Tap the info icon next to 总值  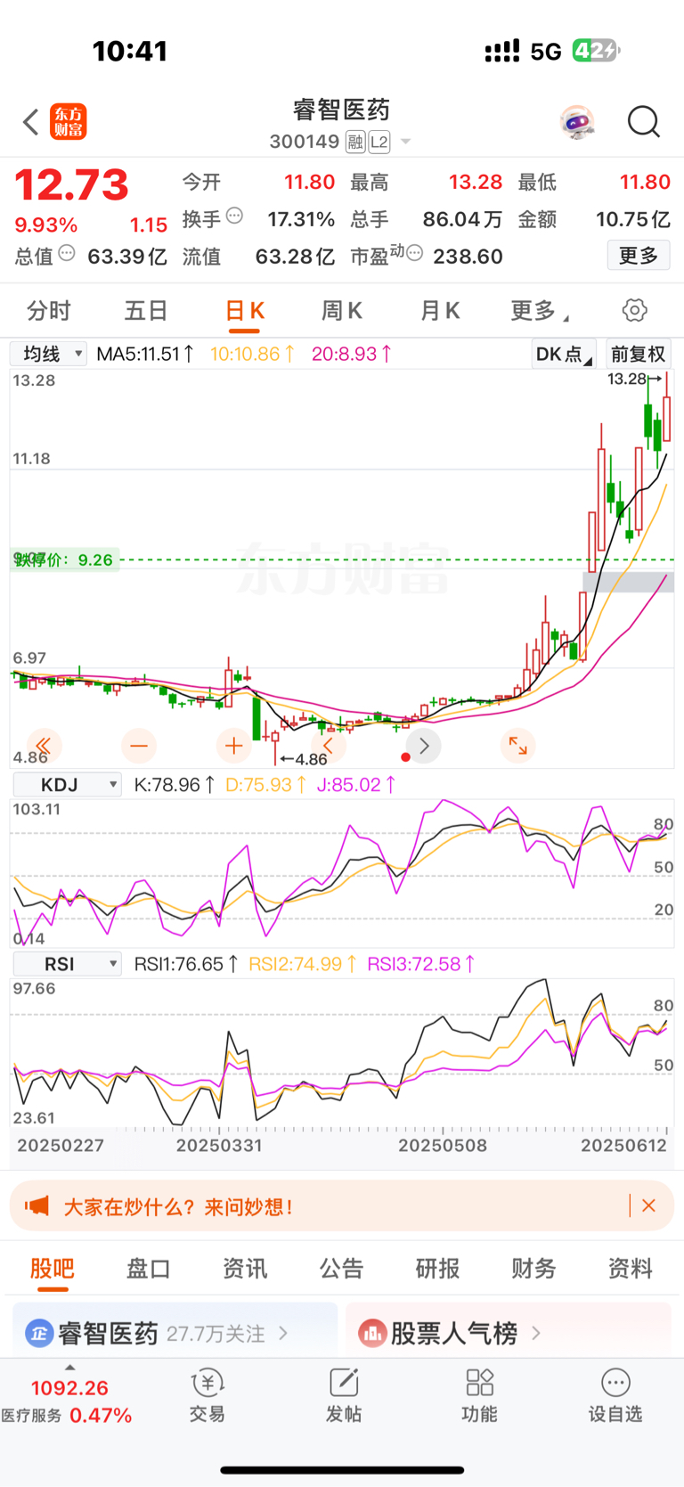67,254
